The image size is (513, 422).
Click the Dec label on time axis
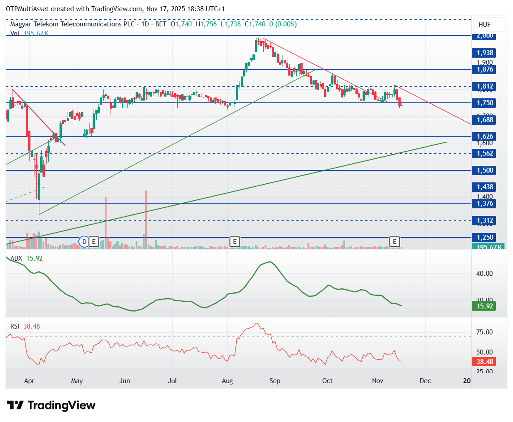[x=425, y=381]
